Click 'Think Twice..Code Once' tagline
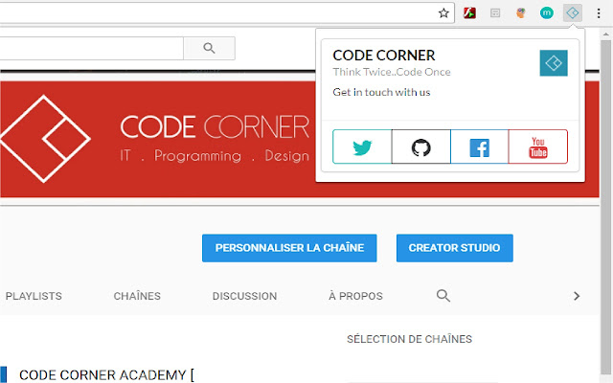 [392, 73]
